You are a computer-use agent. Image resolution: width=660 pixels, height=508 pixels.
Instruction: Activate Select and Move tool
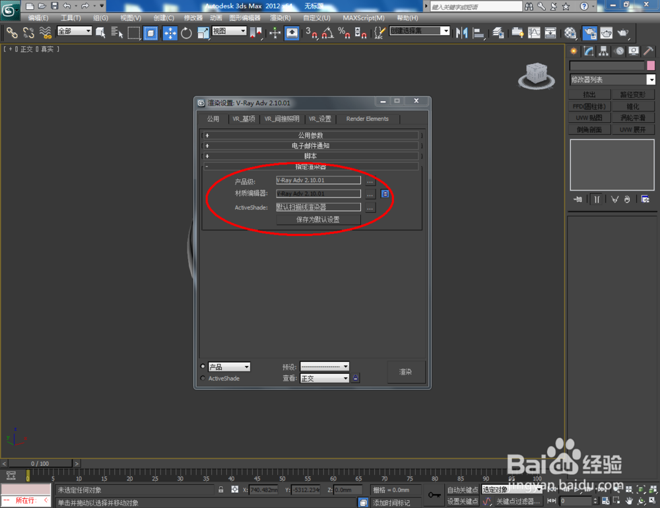click(x=170, y=32)
